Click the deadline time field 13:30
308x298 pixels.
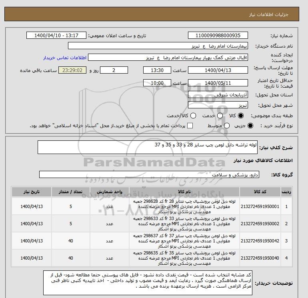coord(157,70)
